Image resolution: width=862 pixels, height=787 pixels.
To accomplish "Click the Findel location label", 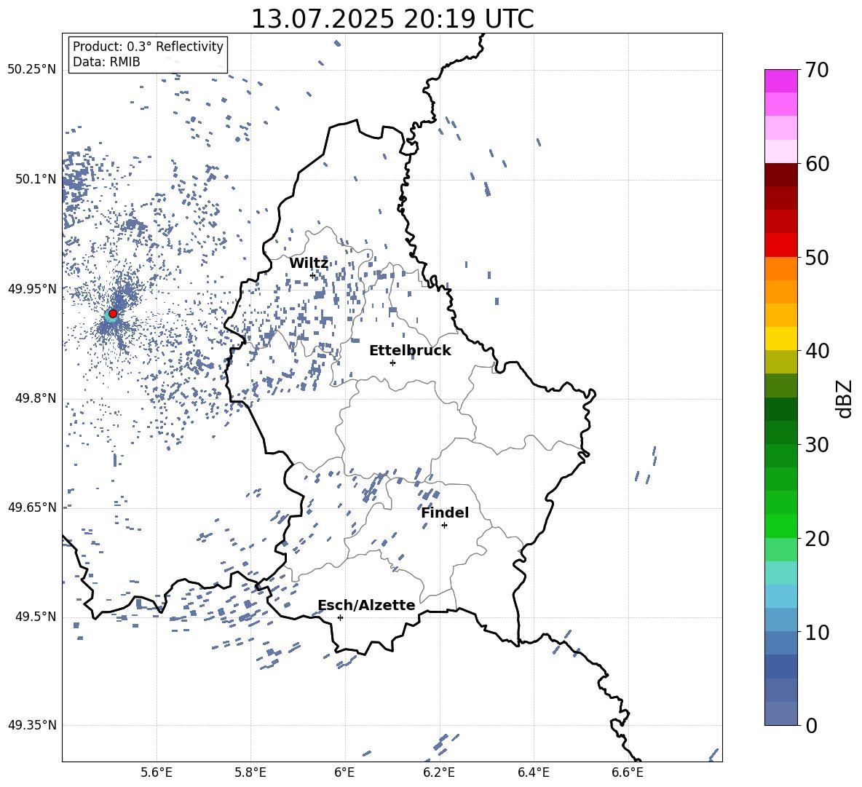I will (x=445, y=513).
